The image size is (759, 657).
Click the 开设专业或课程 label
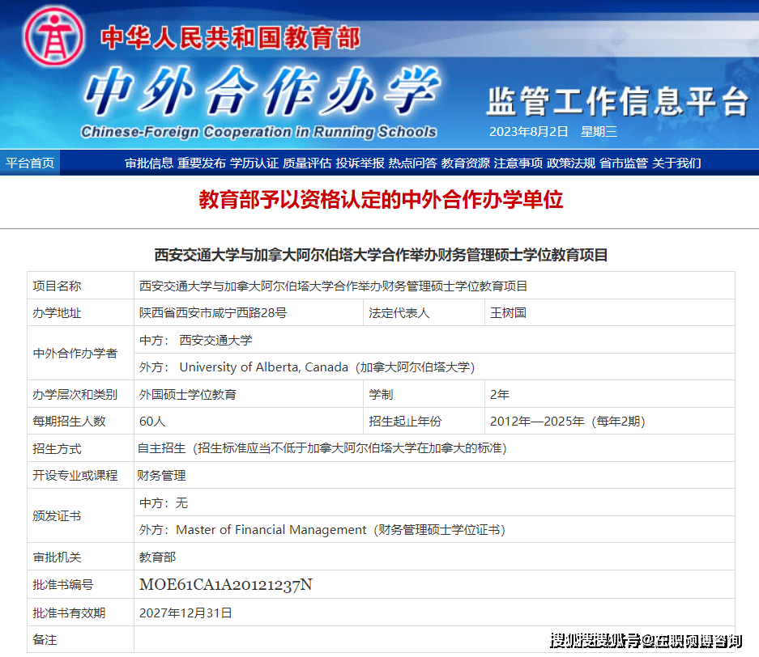pyautogui.click(x=75, y=476)
